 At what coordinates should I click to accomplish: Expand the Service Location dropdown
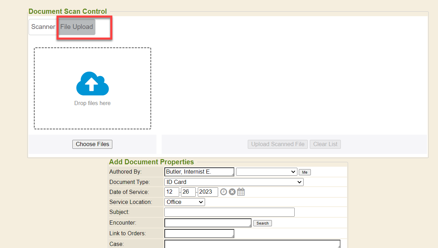click(184, 202)
